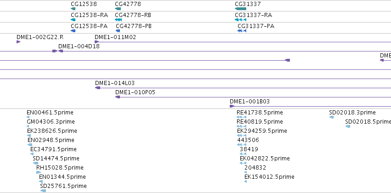Select the SD02018.3prime EST label
This screenshot has width=391, height=193.
pos(352,113)
